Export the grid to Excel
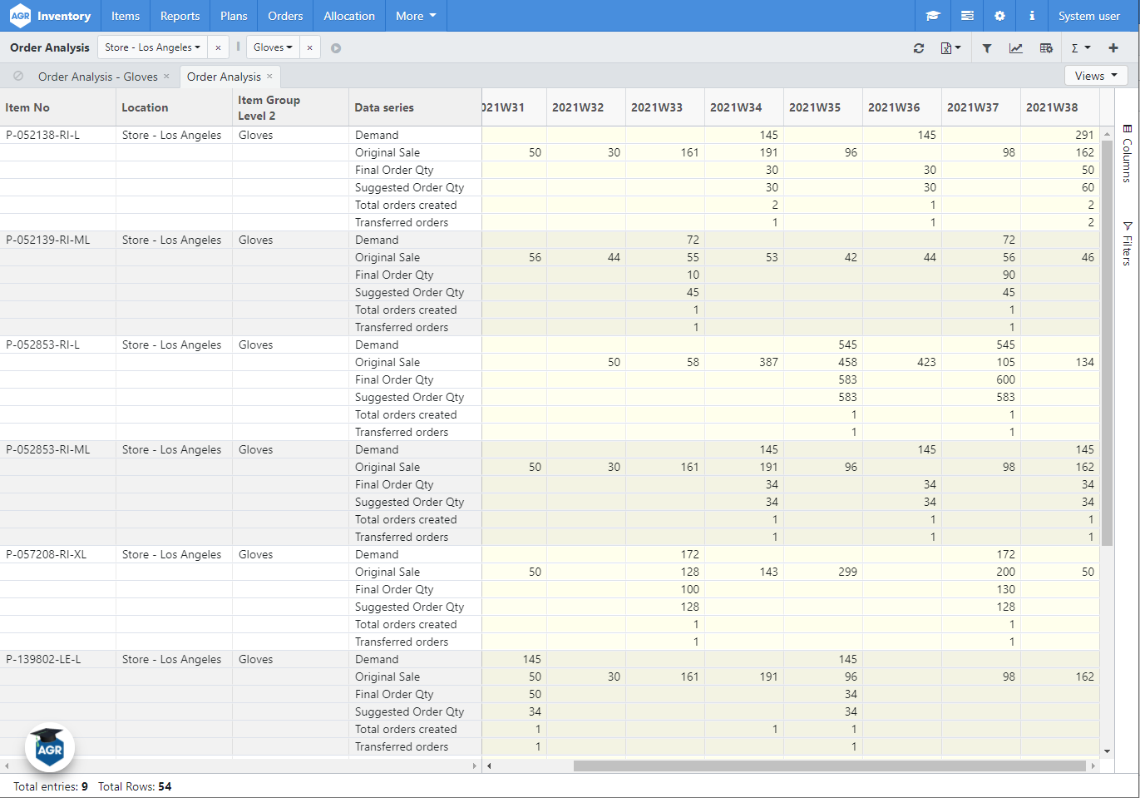The height and width of the screenshot is (798, 1140). pyautogui.click(x=948, y=47)
